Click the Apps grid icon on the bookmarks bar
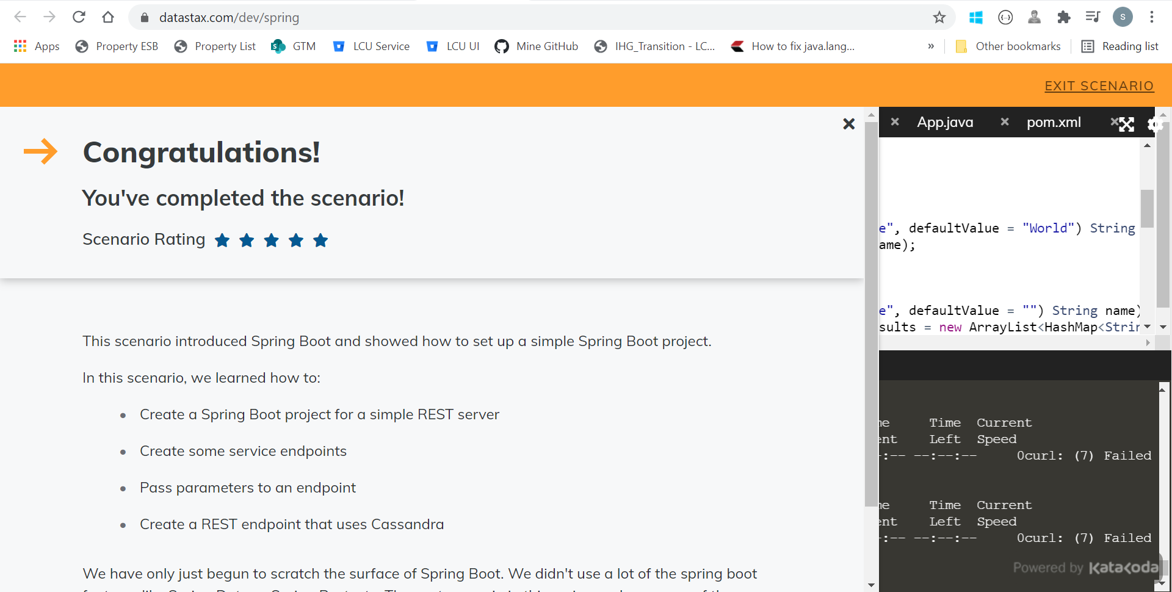This screenshot has height=592, width=1172. (20, 46)
